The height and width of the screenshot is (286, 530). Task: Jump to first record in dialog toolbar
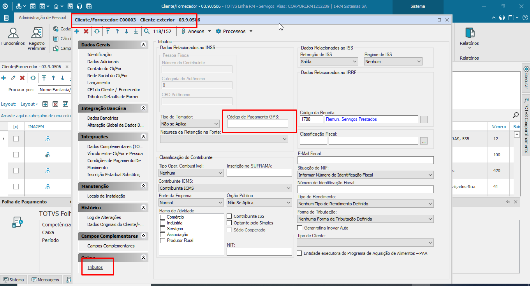pyautogui.click(x=108, y=31)
